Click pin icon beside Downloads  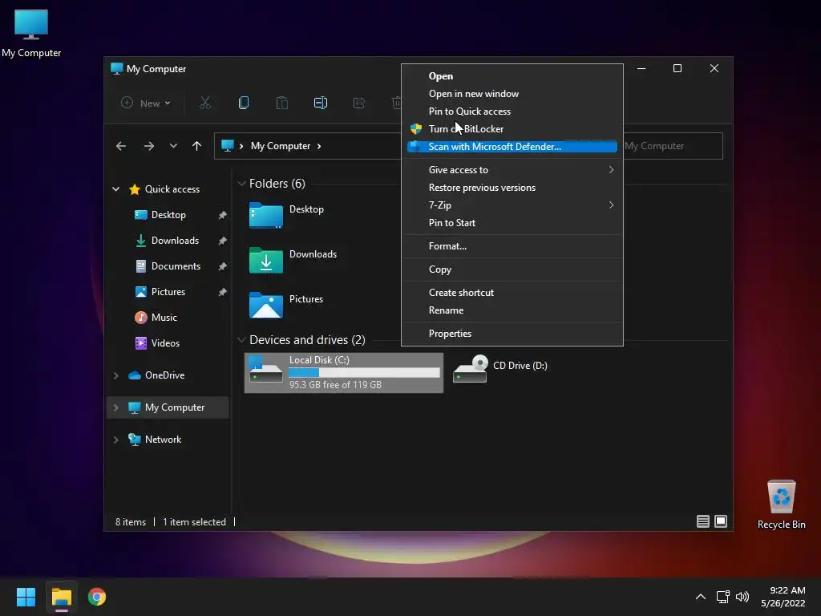(x=223, y=241)
